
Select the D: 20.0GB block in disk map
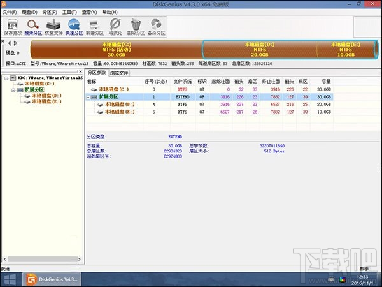coord(260,50)
